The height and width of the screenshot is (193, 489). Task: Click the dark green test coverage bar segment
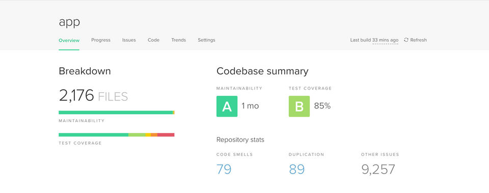coord(94,135)
